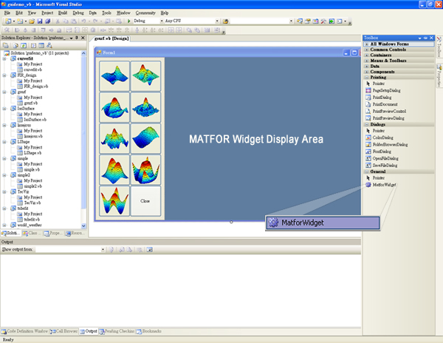Open the Solution Explorer via its toolbar icon
This screenshot has width=443, height=343.
(x=300, y=21)
